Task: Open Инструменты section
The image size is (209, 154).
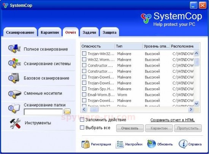Action: pos(38,123)
